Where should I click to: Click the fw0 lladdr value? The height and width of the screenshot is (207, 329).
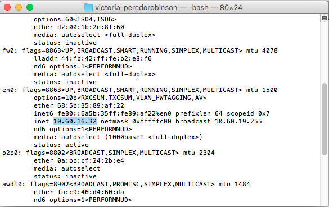[106, 58]
